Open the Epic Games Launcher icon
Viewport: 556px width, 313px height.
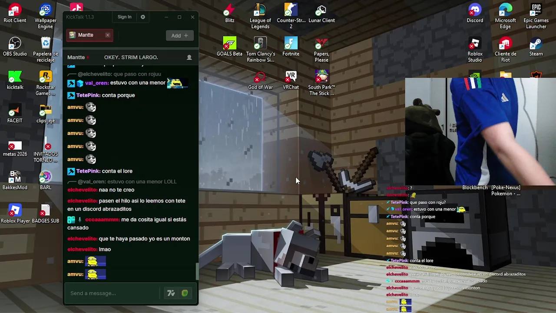tap(536, 16)
